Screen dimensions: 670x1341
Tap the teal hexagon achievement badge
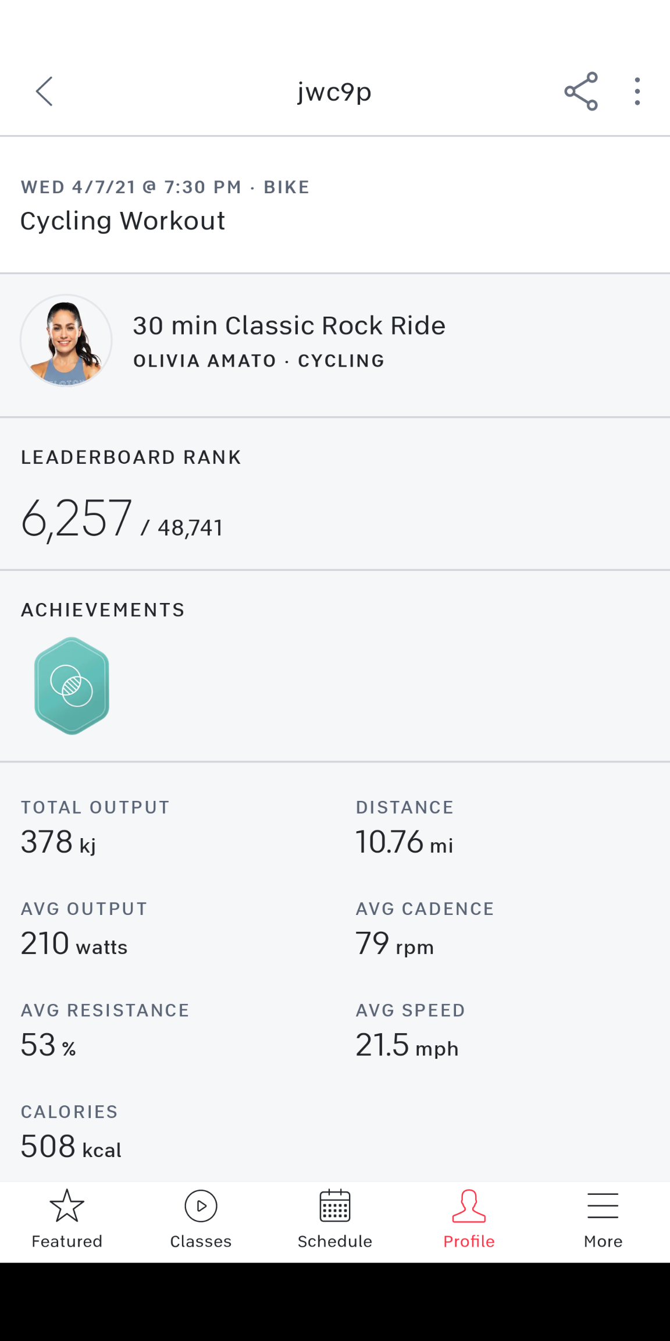click(x=72, y=686)
